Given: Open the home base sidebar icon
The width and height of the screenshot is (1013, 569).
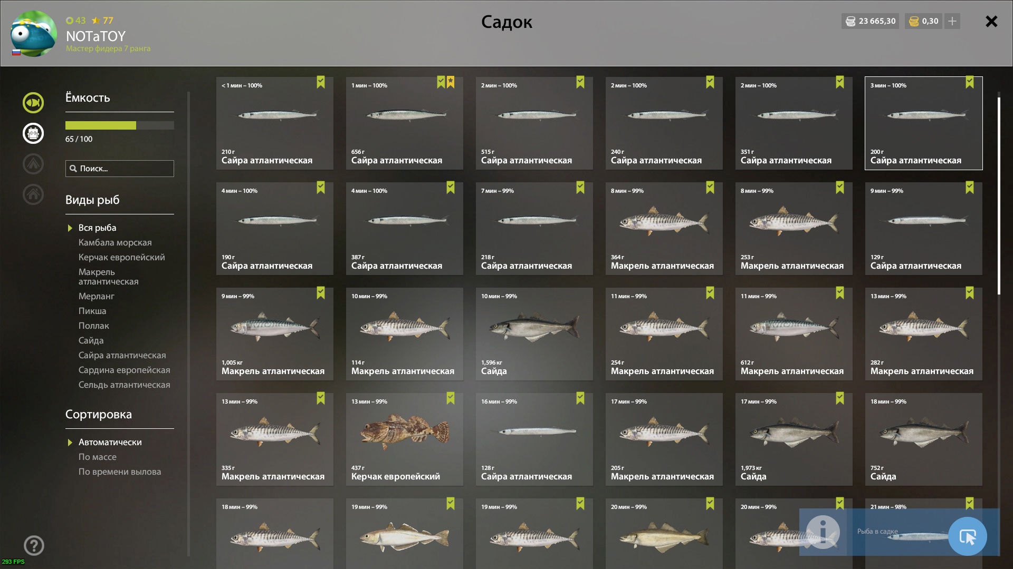Looking at the screenshot, I should pyautogui.click(x=33, y=194).
